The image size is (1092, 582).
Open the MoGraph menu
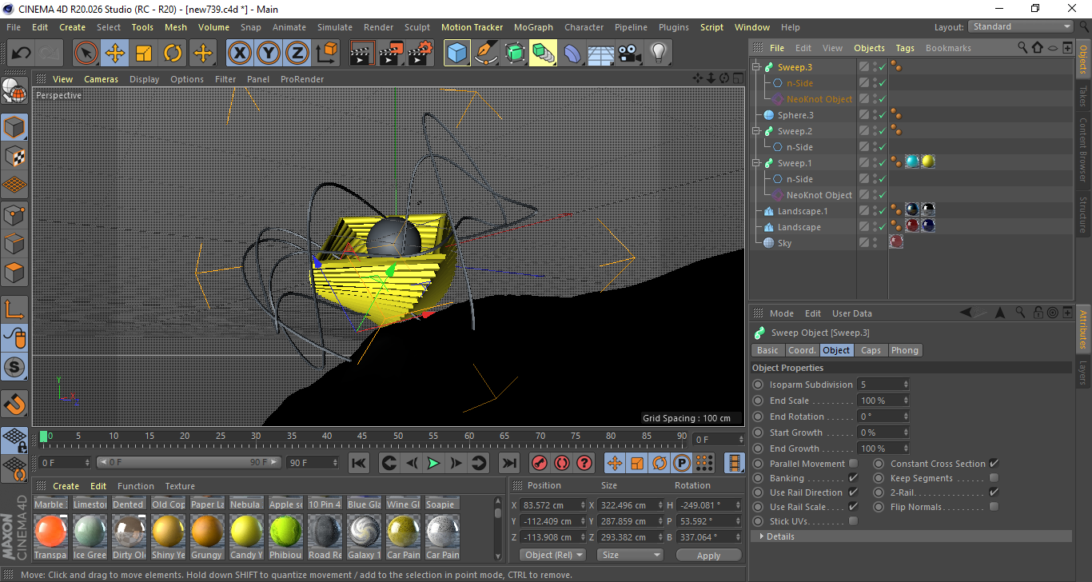click(533, 27)
